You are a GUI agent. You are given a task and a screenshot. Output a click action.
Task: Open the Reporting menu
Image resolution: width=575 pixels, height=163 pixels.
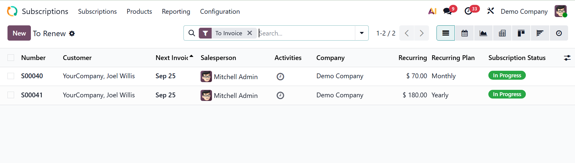pos(176,12)
